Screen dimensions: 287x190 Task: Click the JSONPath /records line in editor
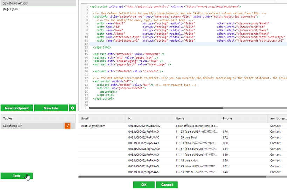128,71
